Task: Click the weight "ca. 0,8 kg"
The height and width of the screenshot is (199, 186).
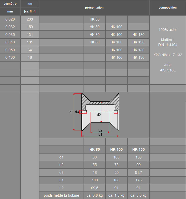Action: click(x=94, y=195)
